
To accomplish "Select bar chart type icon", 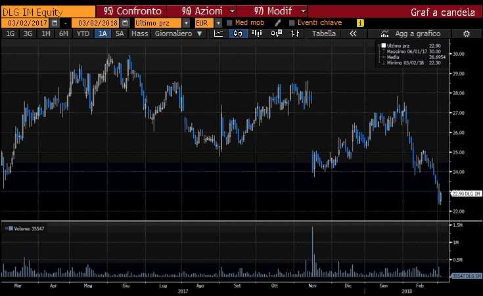I will [x=257, y=33].
